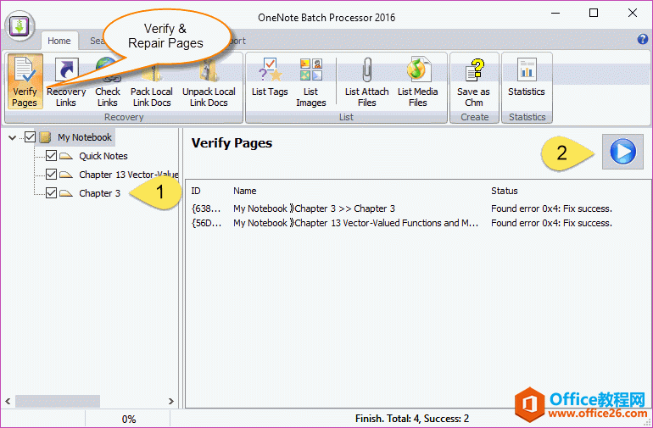Click the application logo button
Image resolution: width=653 pixels, height=428 pixels.
pos(20,25)
